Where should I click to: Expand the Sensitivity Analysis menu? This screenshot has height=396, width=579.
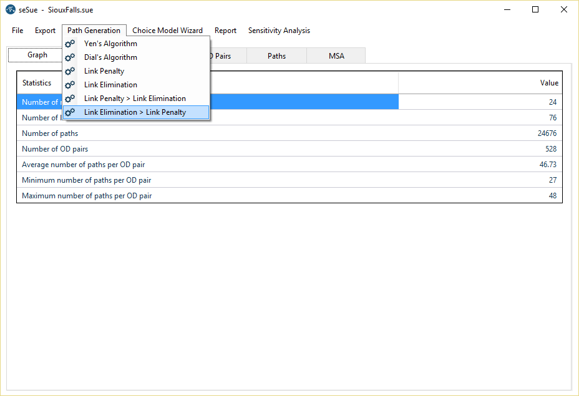(x=279, y=31)
